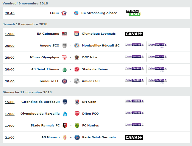Click the AS Monaco crest
Screen dimensions: 192x146
pos(65,137)
